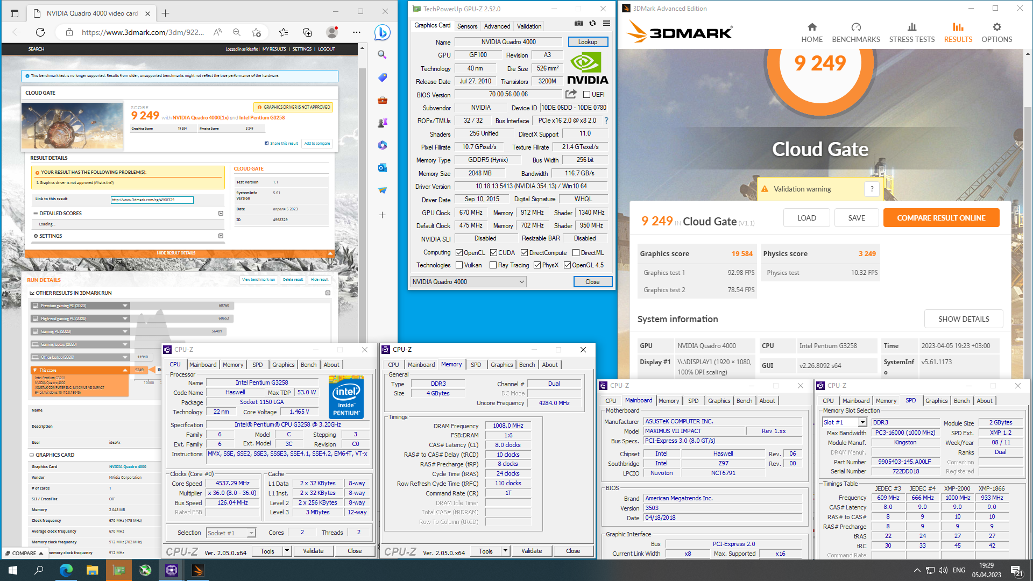
Task: Open Edge sidebar Outlook icon
Action: (382, 168)
